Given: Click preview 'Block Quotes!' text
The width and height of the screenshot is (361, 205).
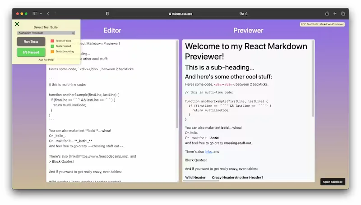Looking at the screenshot, I should 196,160.
